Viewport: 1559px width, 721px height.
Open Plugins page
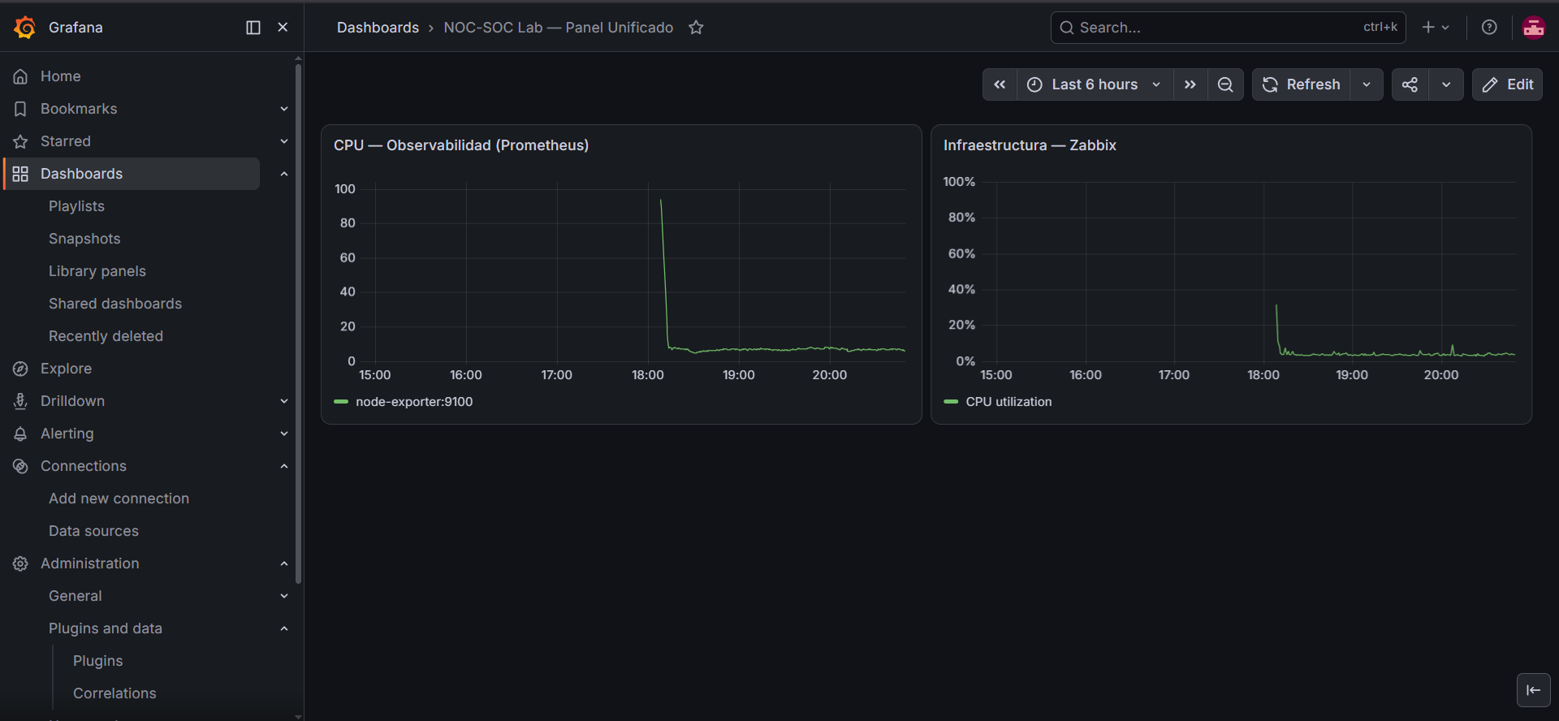[98, 661]
